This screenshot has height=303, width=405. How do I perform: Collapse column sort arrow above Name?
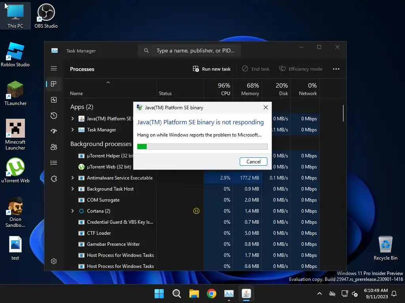click(108, 82)
